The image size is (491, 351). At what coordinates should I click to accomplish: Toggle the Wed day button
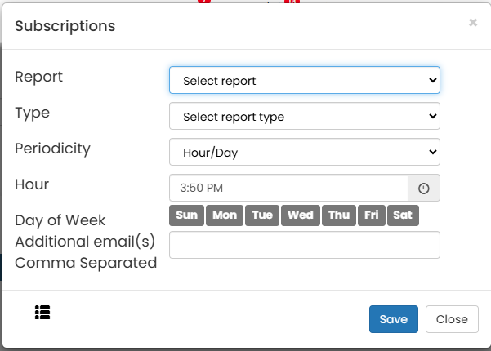tap(301, 215)
